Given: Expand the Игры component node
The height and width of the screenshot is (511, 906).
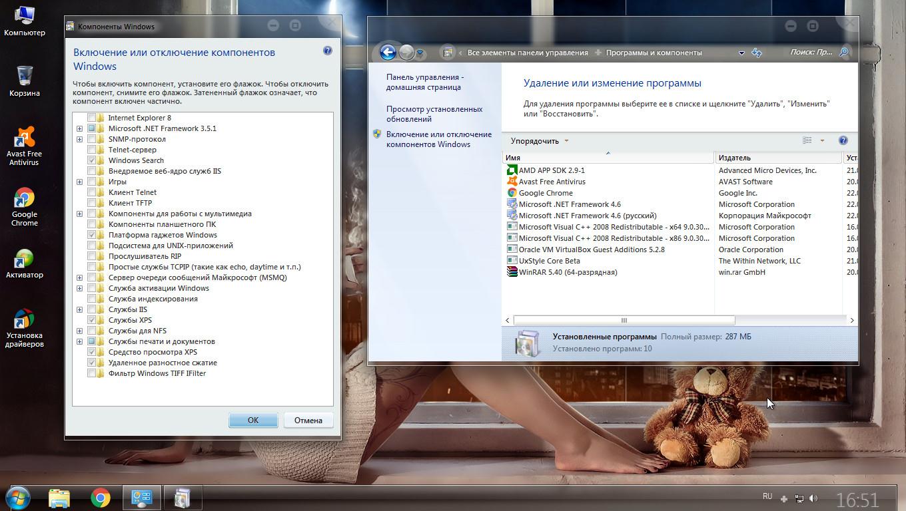Looking at the screenshot, I should (x=79, y=182).
